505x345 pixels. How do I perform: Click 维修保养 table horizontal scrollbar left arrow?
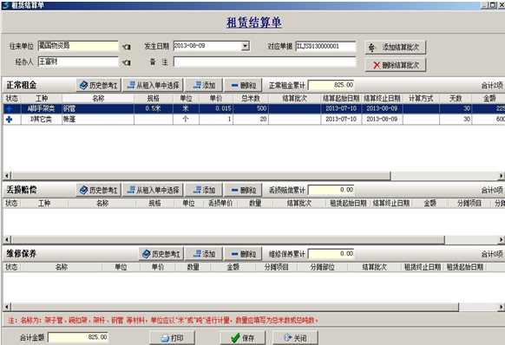pyautogui.click(x=7, y=307)
